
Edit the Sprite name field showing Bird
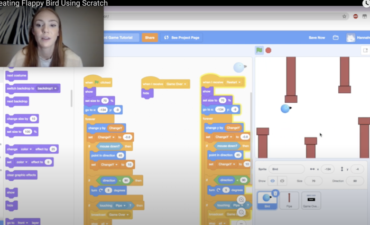click(286, 169)
